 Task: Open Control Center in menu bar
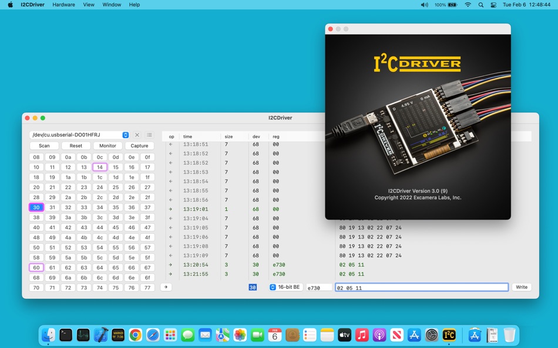coord(493,5)
